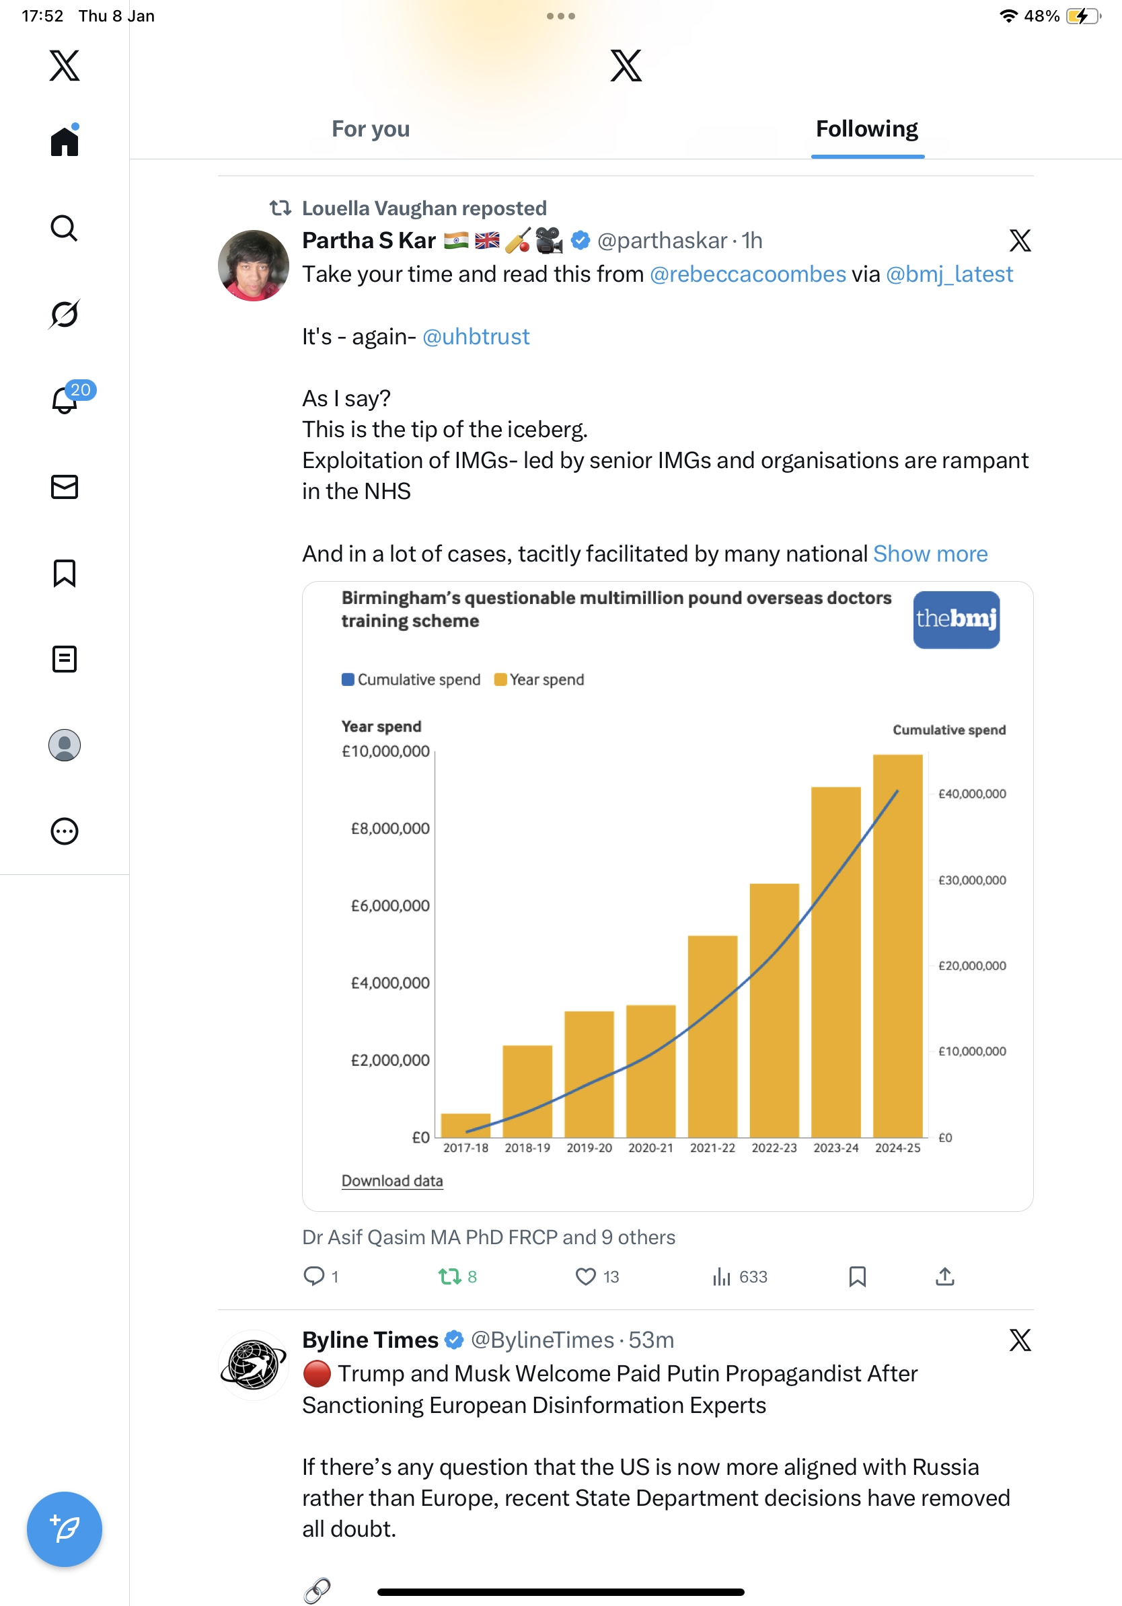Open Lists icon in sidebar
Screen dimensions: 1122x1606
(x=65, y=659)
